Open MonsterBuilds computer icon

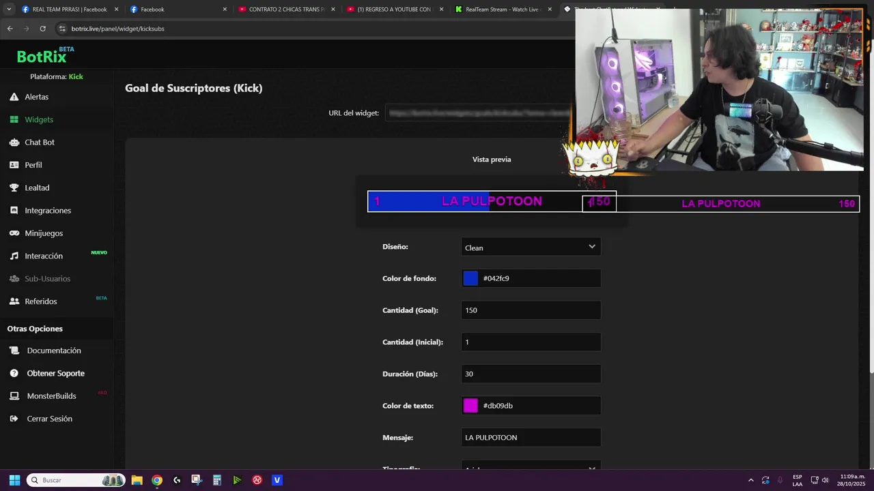14,396
